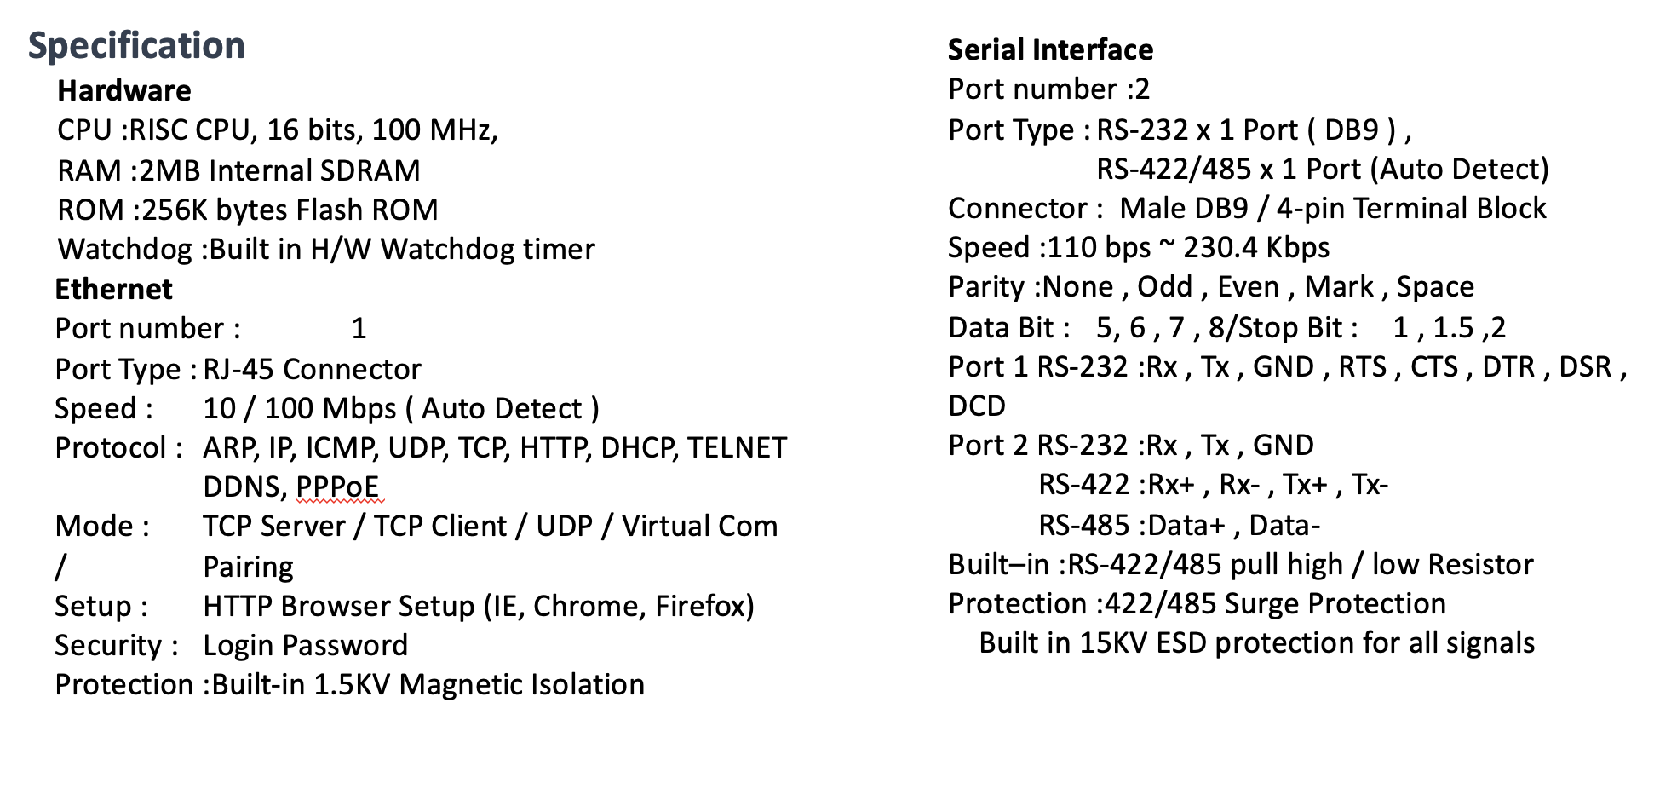Click the Ethernet section title
Viewport: 1654px width, 789px height.
click(113, 289)
